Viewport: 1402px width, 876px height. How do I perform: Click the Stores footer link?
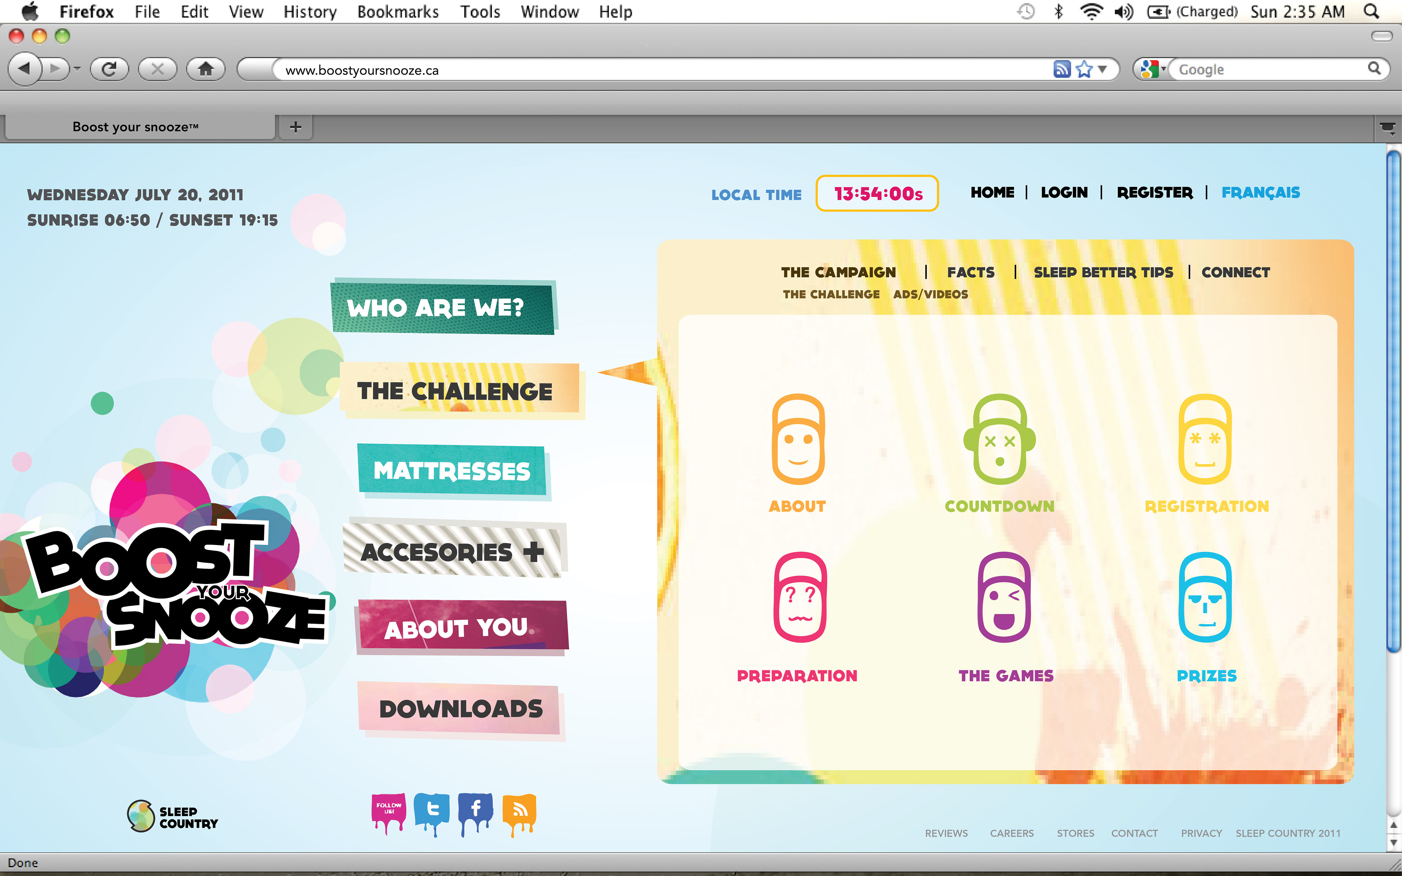1075,833
